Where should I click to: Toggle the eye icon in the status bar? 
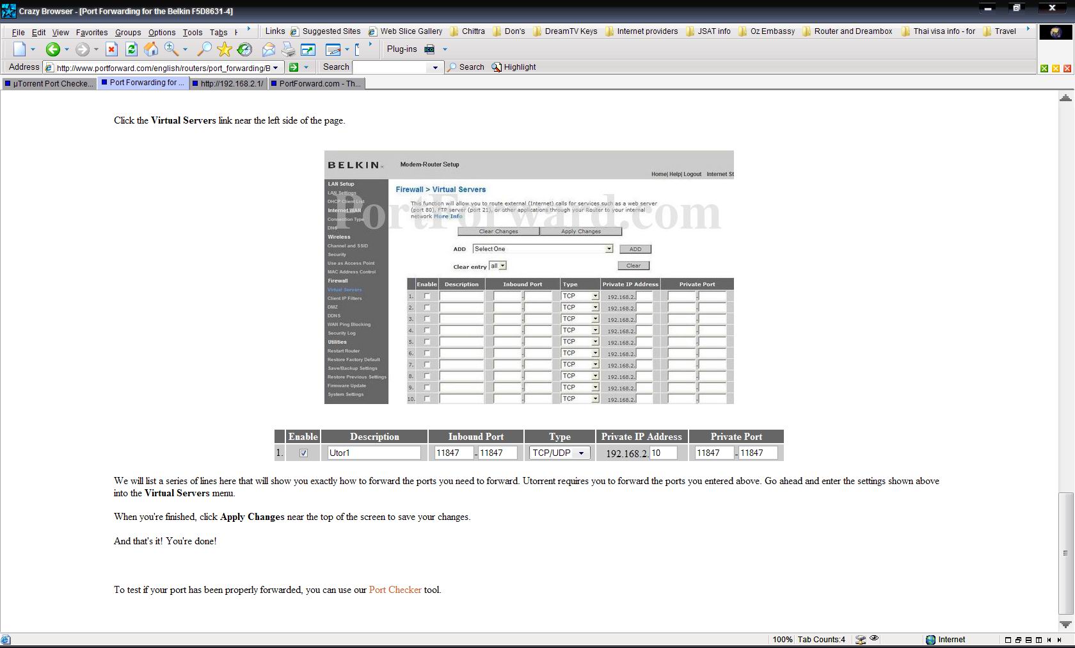tap(874, 638)
